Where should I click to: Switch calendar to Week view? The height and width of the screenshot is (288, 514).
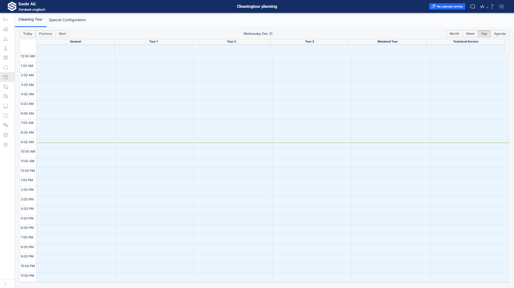click(470, 34)
